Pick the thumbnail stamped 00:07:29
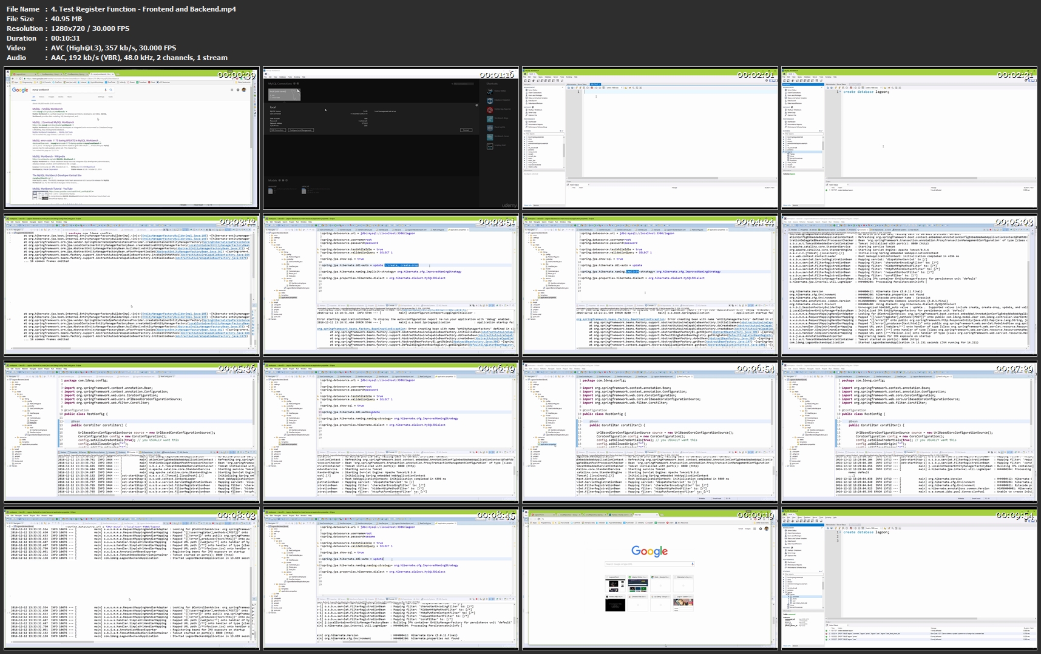The width and height of the screenshot is (1041, 654). click(909, 431)
